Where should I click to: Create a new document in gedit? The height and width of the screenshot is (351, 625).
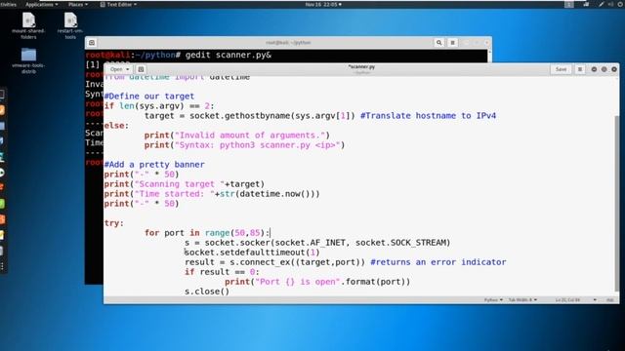[x=141, y=69]
